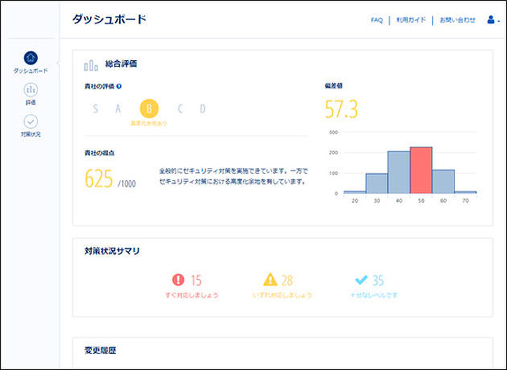Open the 評価 chart icon in sidebar

click(x=30, y=90)
